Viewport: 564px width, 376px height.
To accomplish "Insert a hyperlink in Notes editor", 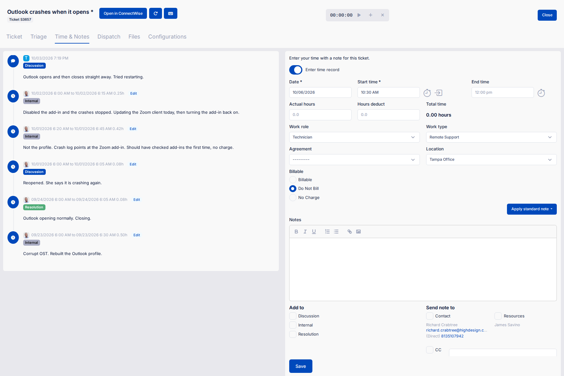I will 350,232.
